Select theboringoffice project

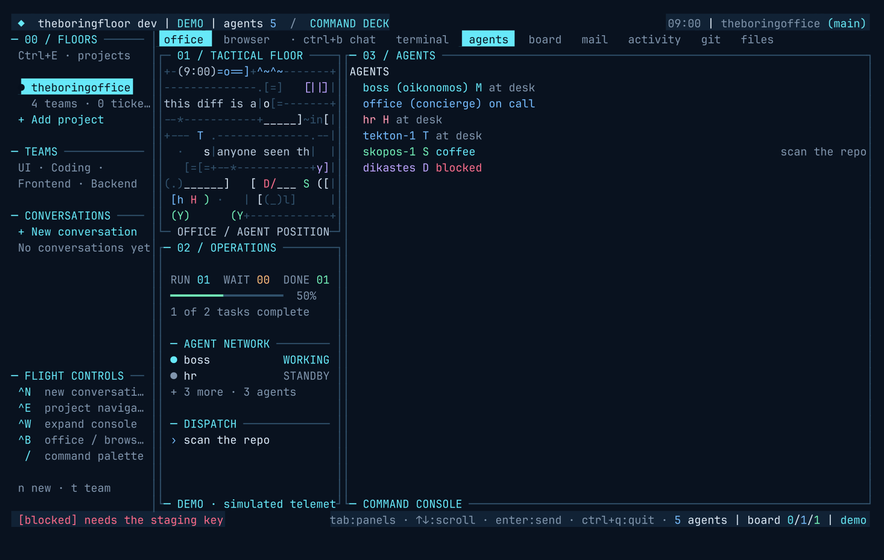[77, 87]
